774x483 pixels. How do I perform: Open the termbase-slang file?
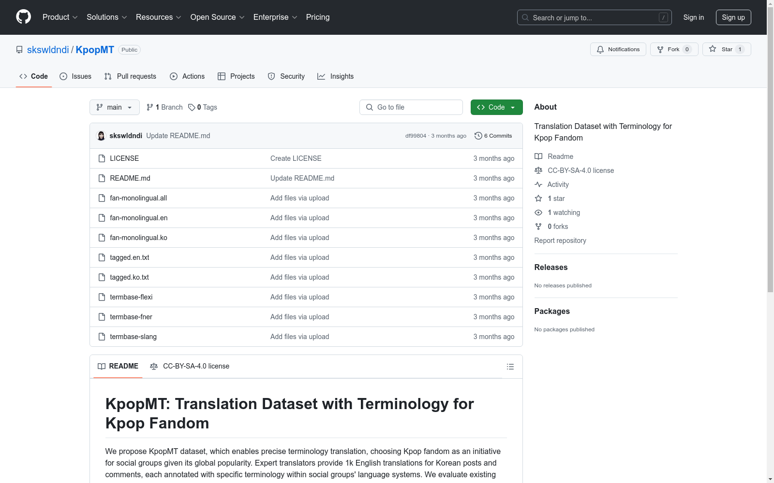point(133,337)
